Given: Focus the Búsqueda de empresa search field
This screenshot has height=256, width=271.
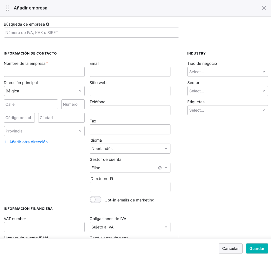Looking at the screenshot, I should coord(91,33).
